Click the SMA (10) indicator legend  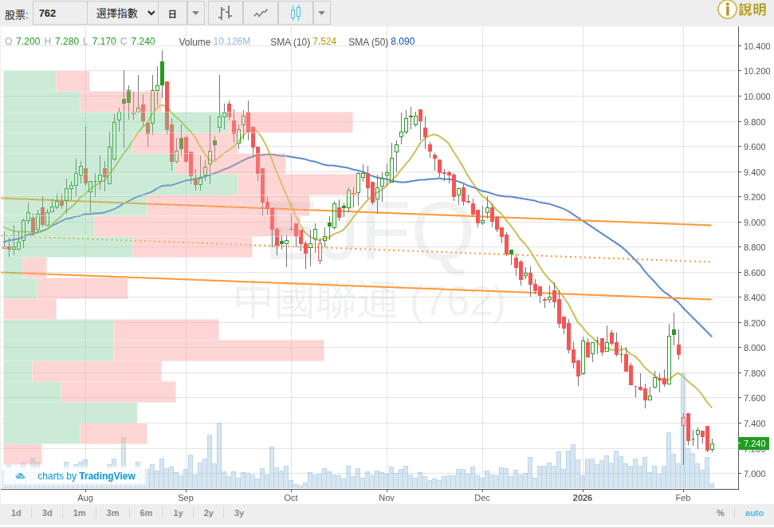(x=303, y=41)
